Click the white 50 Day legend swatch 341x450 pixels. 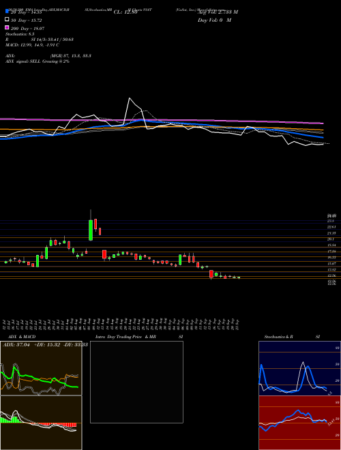click(x=7, y=20)
